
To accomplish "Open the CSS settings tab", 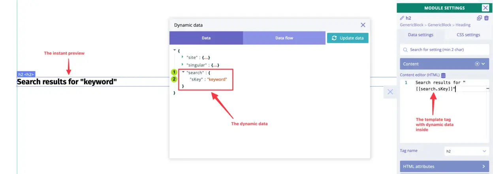I will (x=468, y=35).
